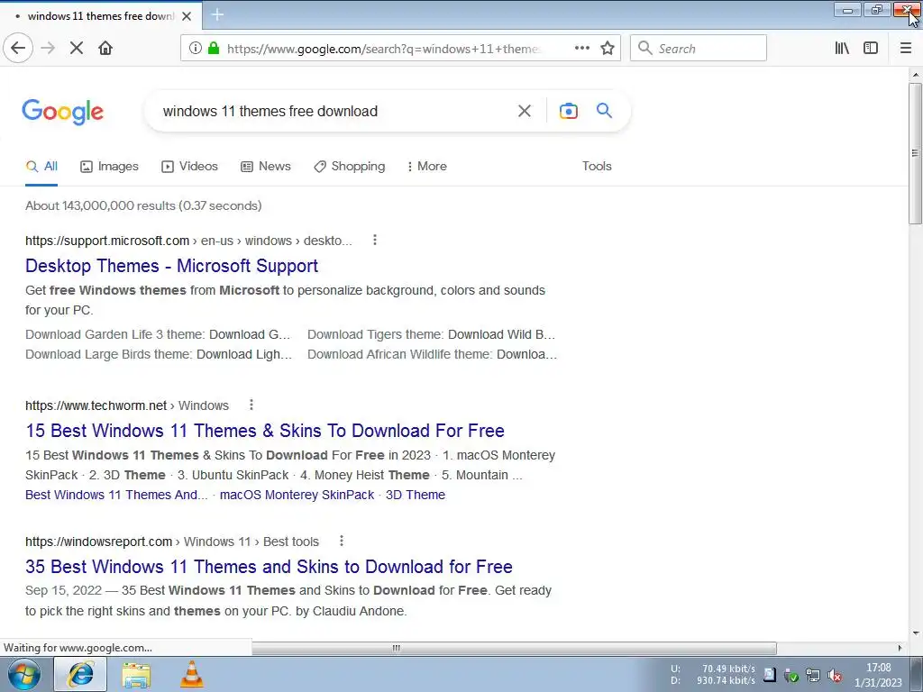Open 15 Best Windows 11 Themes link
This screenshot has width=923, height=692.
[x=265, y=431]
